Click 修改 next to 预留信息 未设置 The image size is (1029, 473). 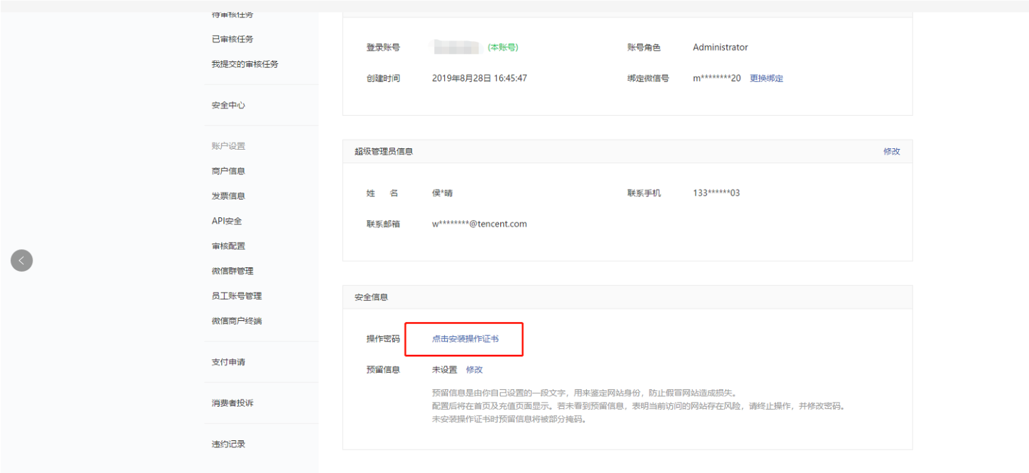(474, 370)
